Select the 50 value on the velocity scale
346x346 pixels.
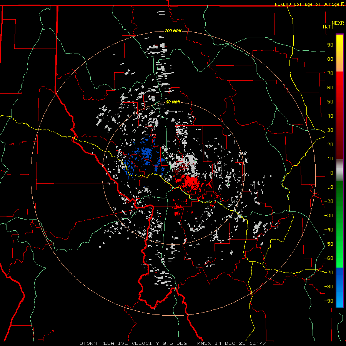click(330, 102)
